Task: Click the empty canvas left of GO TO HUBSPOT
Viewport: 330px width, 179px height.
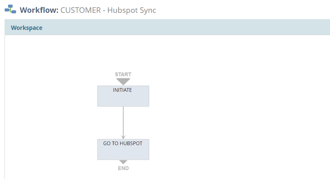Action: pyautogui.click(x=51, y=149)
